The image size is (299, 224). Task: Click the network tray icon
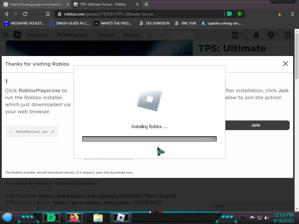pyautogui.click(x=260, y=218)
